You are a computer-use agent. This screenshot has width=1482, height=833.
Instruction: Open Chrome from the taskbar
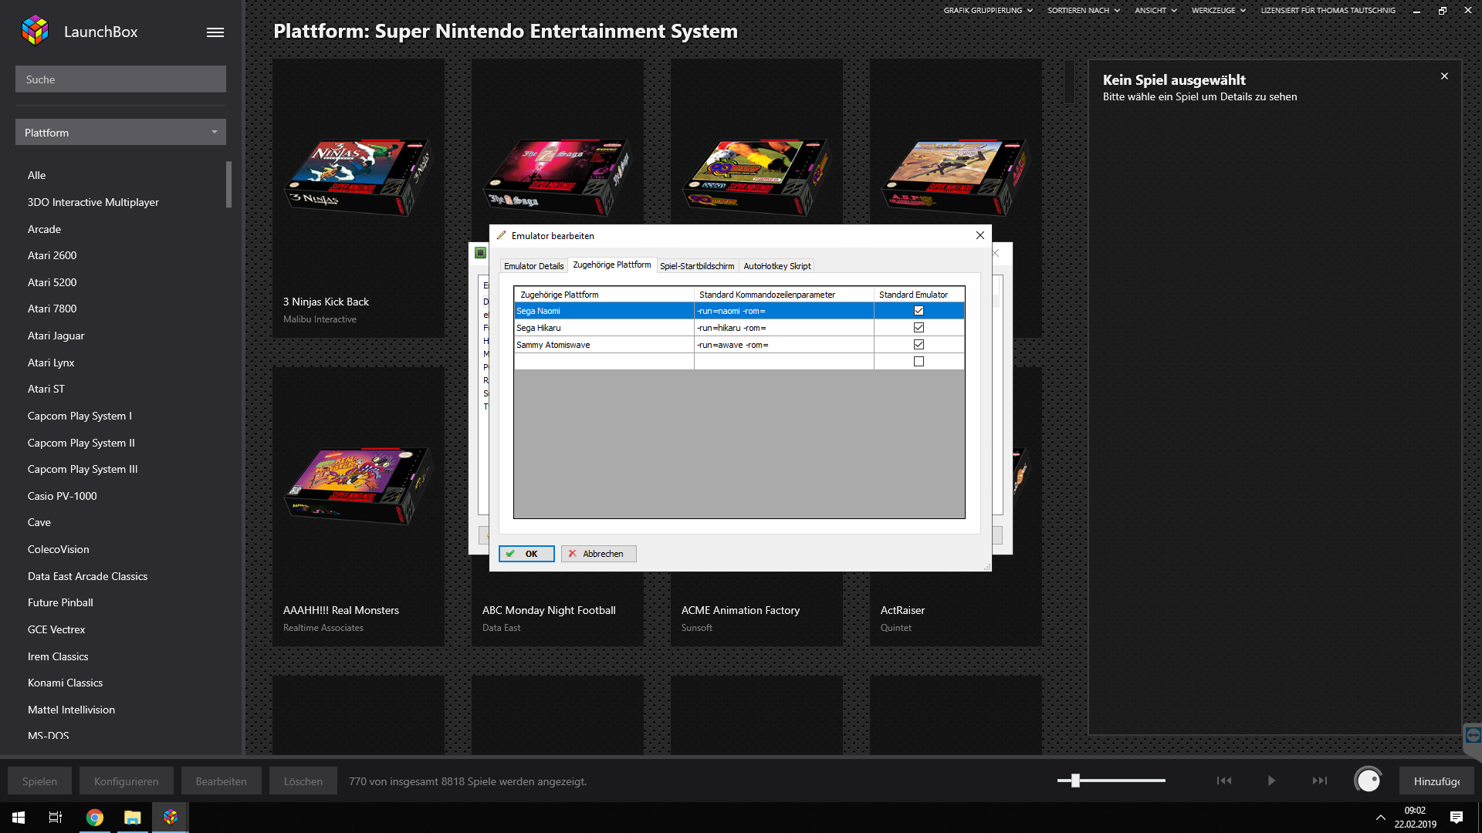[95, 817]
